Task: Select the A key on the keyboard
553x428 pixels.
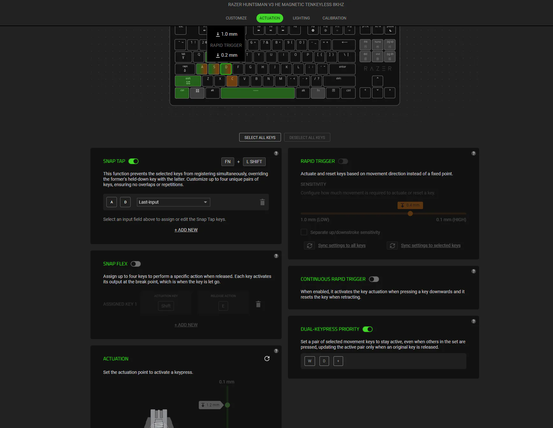Action: (202, 69)
